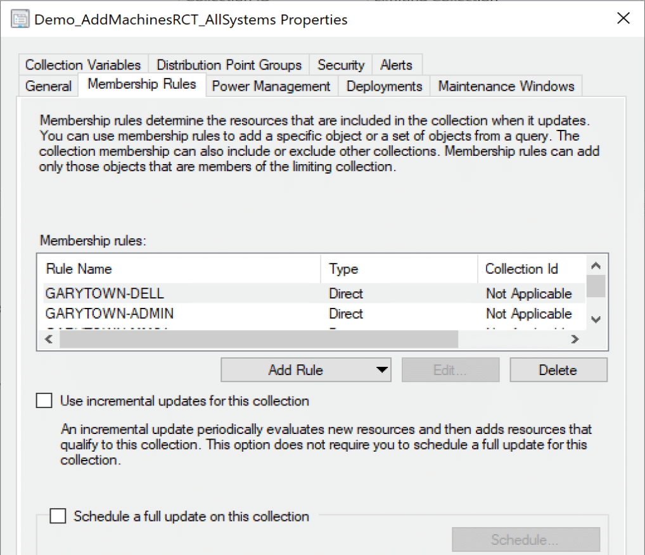View the Maintenance Windows tab
The image size is (645, 555).
[x=506, y=86]
